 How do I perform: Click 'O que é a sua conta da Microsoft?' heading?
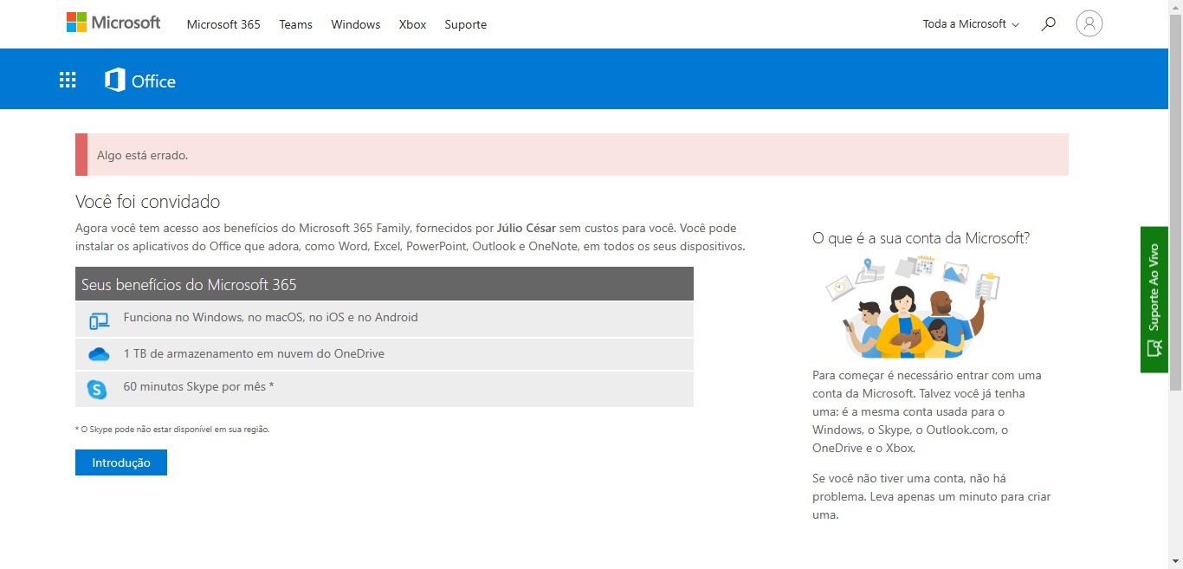tap(921, 237)
